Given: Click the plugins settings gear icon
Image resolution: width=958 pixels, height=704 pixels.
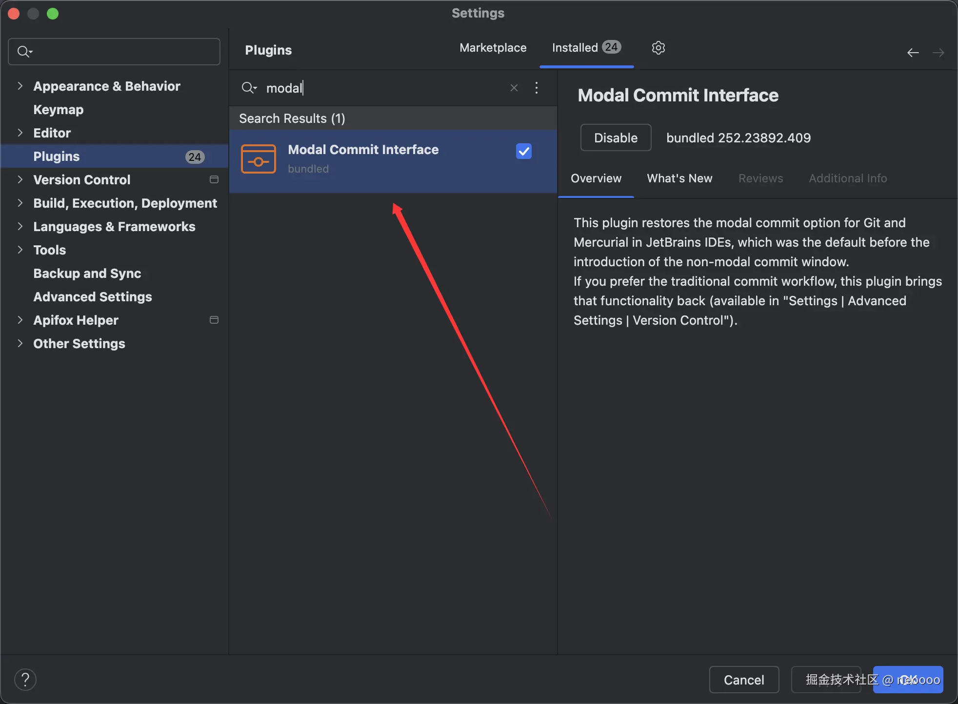Looking at the screenshot, I should (x=658, y=48).
